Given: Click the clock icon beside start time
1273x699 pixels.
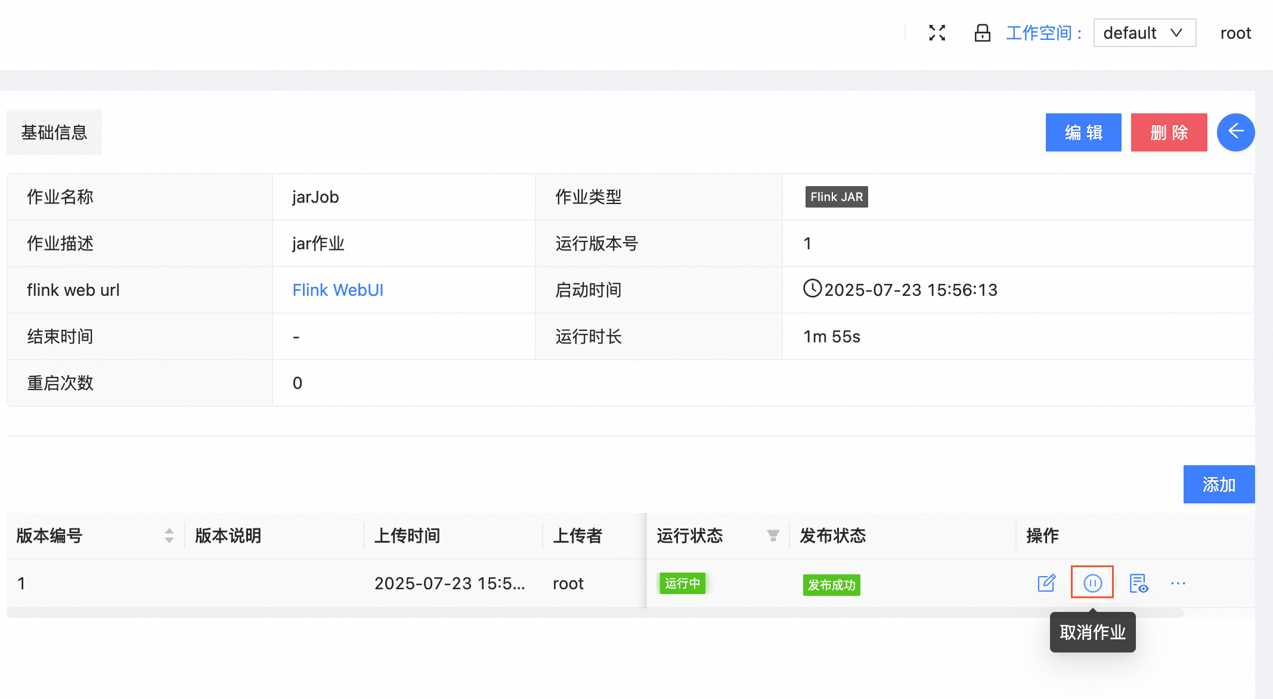Looking at the screenshot, I should 812,289.
